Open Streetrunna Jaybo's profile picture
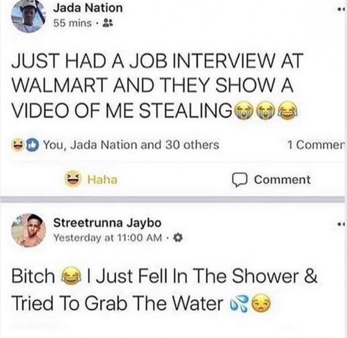This screenshot has width=347, height=338. click(28, 230)
